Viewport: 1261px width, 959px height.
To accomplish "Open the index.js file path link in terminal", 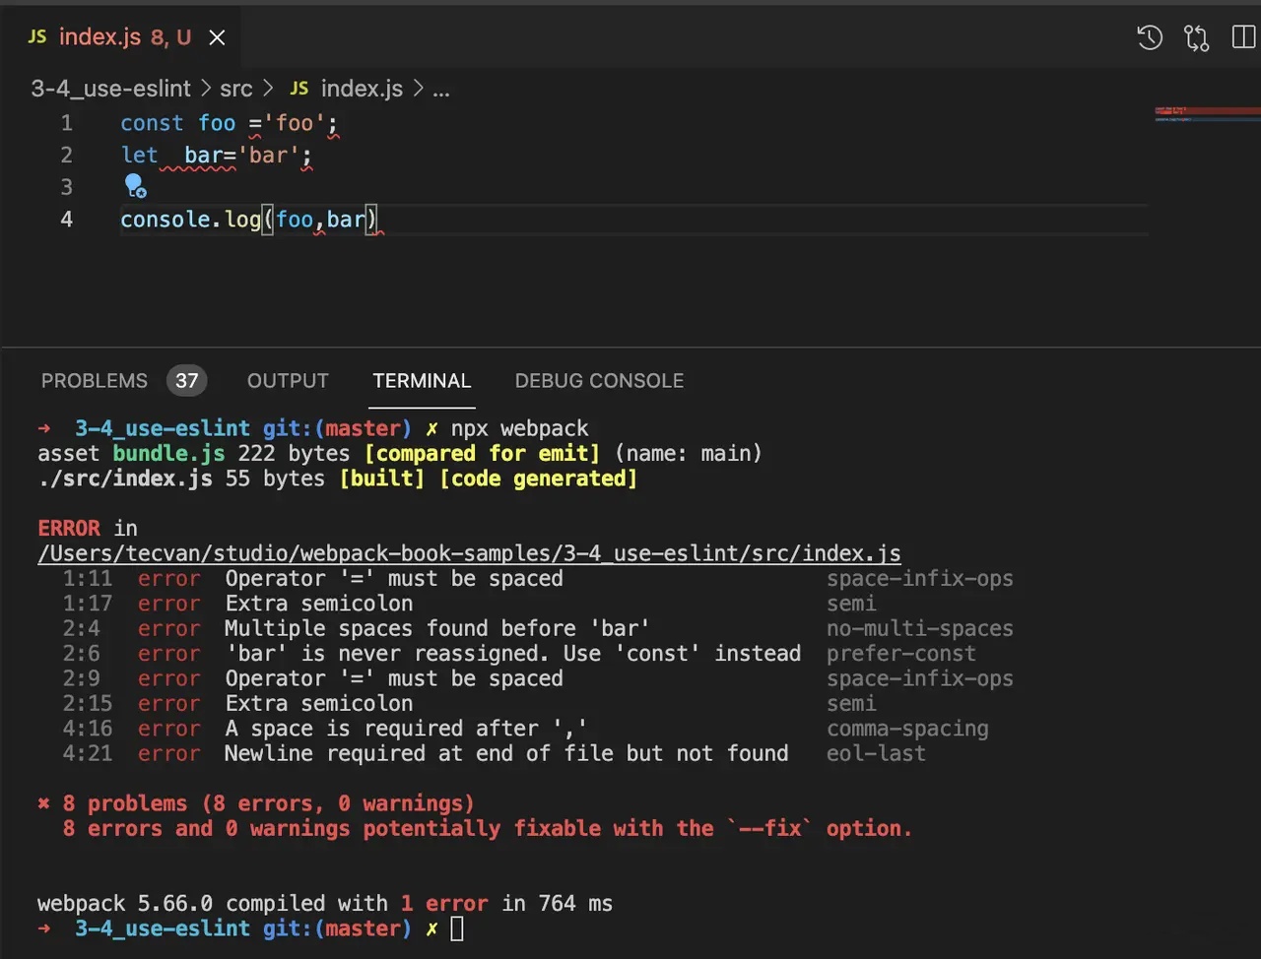I will click(469, 553).
